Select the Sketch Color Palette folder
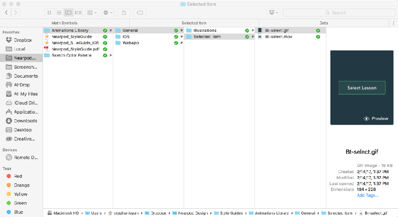This screenshot has width=398, height=217. [78, 55]
